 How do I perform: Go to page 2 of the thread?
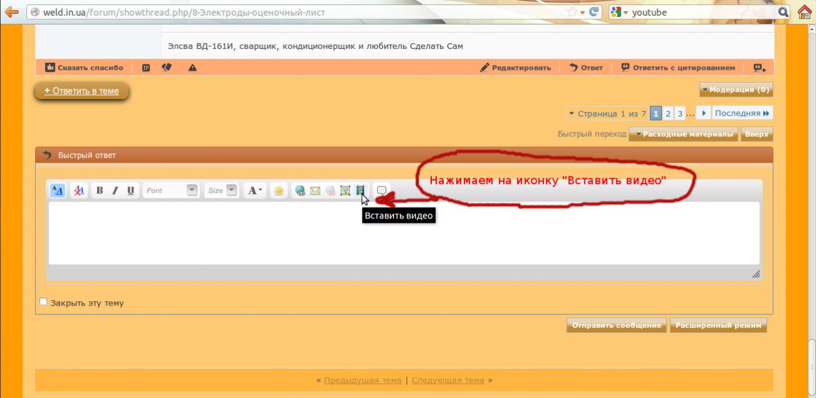[x=668, y=114]
